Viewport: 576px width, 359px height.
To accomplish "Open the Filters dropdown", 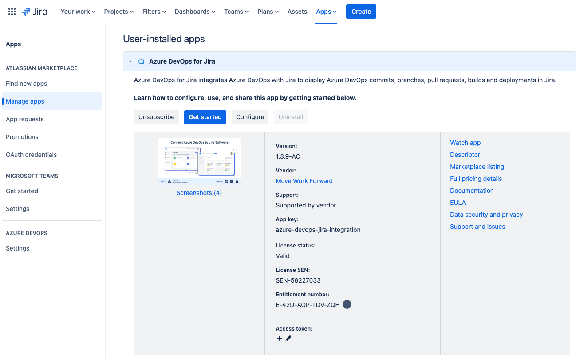I will [154, 12].
